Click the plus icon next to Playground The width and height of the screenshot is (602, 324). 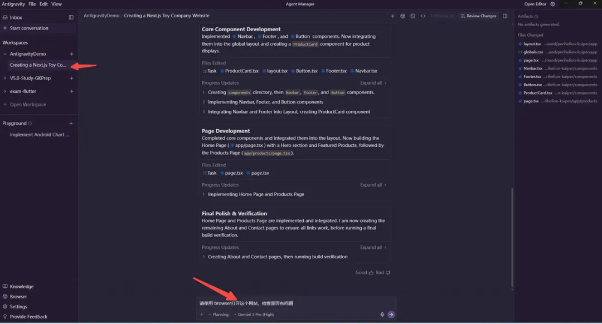pyautogui.click(x=71, y=124)
